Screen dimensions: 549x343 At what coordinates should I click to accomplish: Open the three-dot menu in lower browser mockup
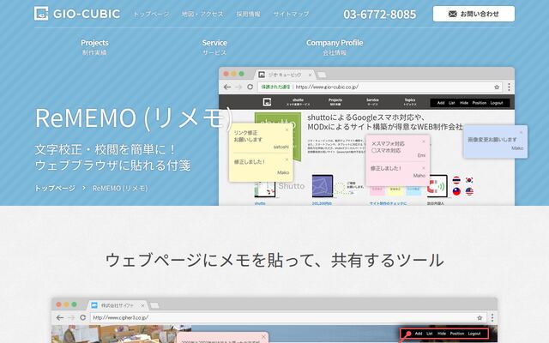click(492, 317)
